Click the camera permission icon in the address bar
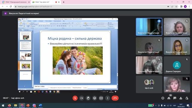 coord(168,7)
